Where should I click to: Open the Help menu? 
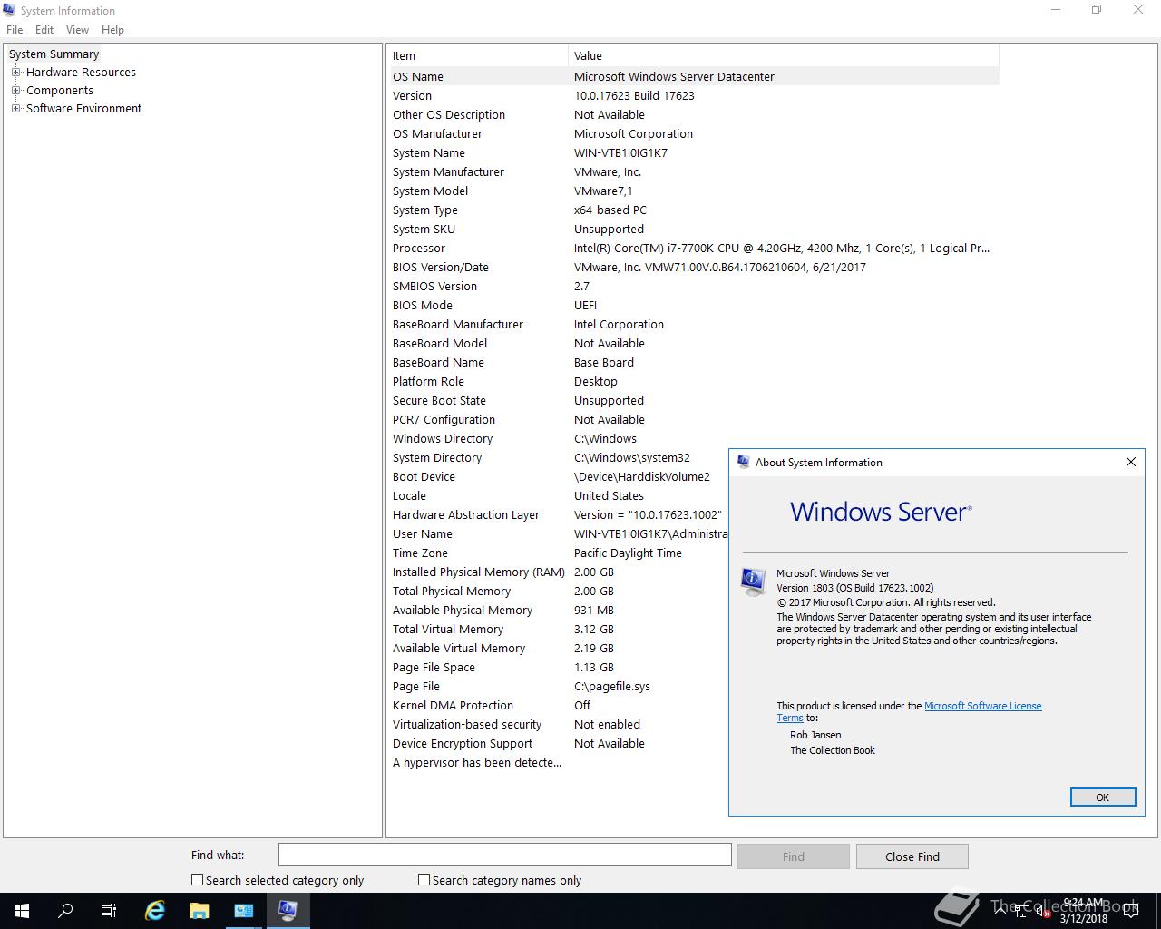[x=112, y=30]
